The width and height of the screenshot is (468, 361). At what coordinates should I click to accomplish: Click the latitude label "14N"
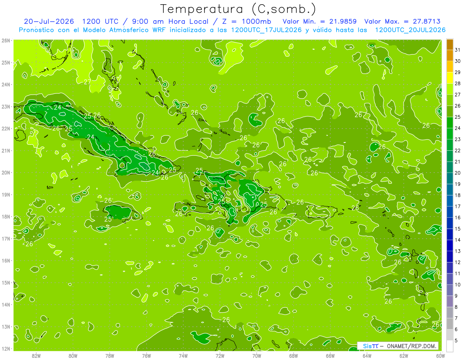click(6, 305)
